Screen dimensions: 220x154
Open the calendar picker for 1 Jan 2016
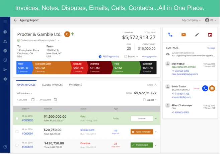(33, 100)
